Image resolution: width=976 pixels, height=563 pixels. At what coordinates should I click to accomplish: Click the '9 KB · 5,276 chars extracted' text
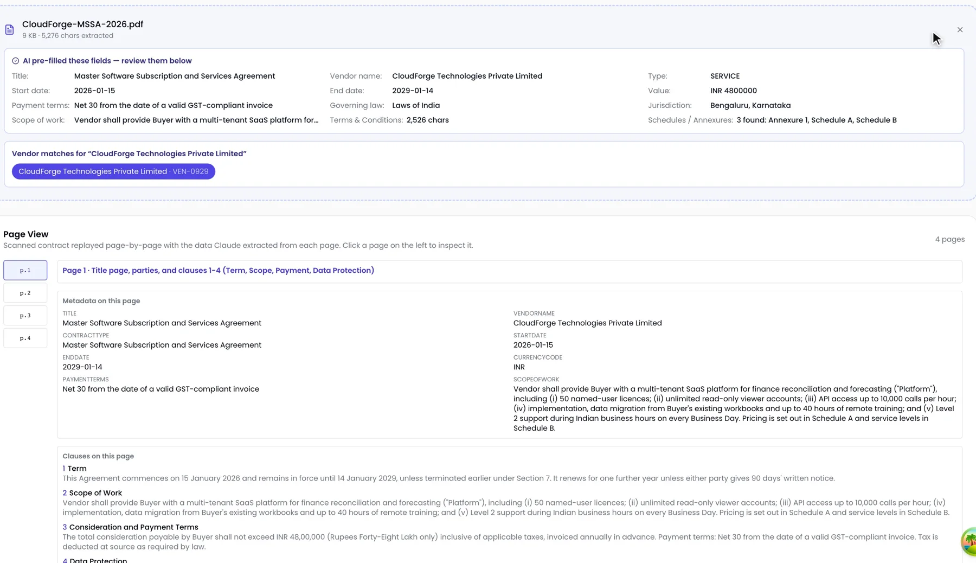click(68, 36)
